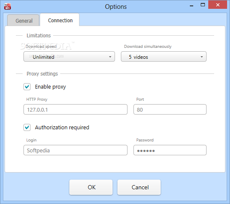230x204 pixels.
Task: Minimize the Options window
Action: tap(192, 6)
